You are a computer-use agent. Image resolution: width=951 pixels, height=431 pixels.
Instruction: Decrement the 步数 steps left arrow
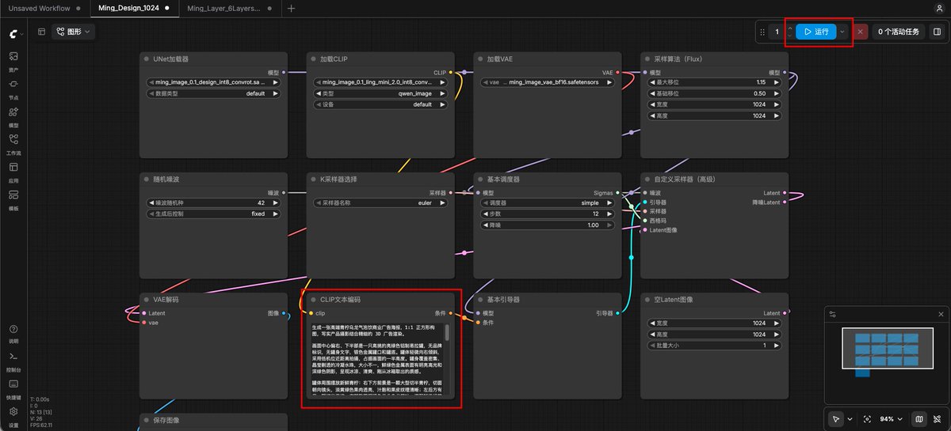pos(485,214)
